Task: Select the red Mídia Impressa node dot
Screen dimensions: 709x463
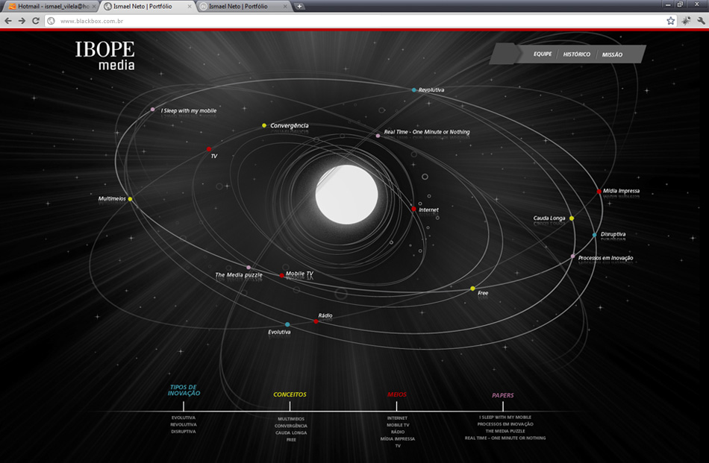Action: [599, 192]
